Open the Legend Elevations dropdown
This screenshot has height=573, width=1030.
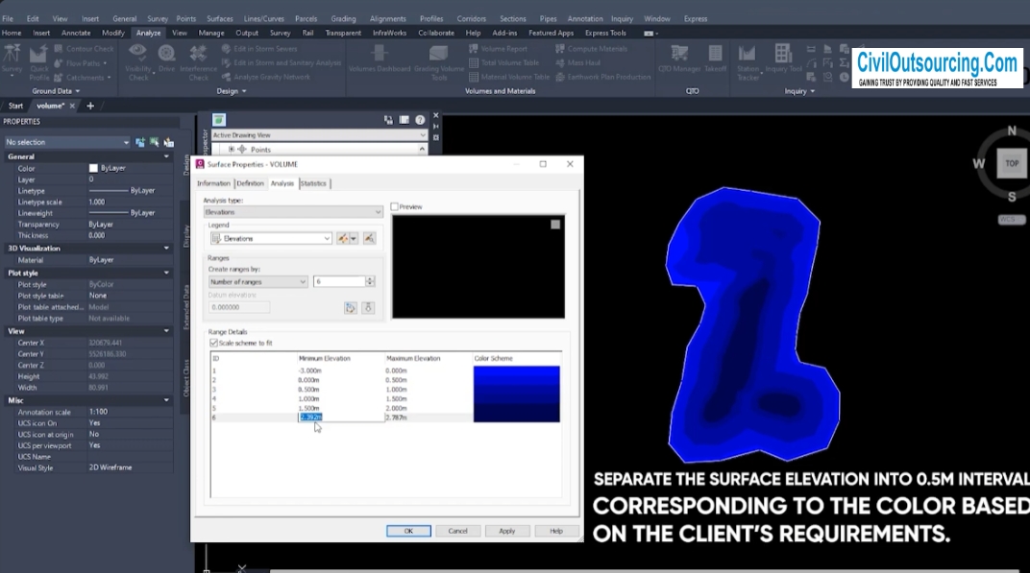pos(271,238)
